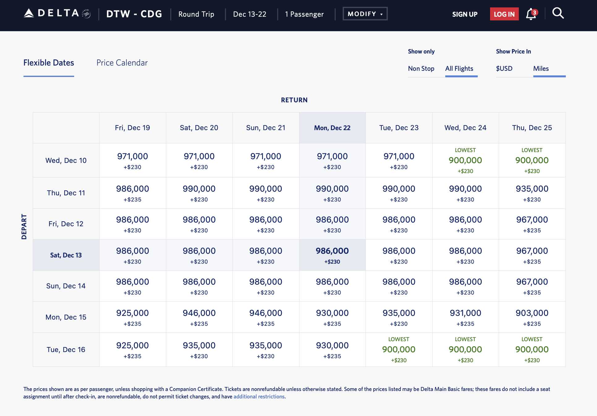Image resolution: width=597 pixels, height=416 pixels.
Task: Switch to Price Calendar tab
Action: (122, 63)
